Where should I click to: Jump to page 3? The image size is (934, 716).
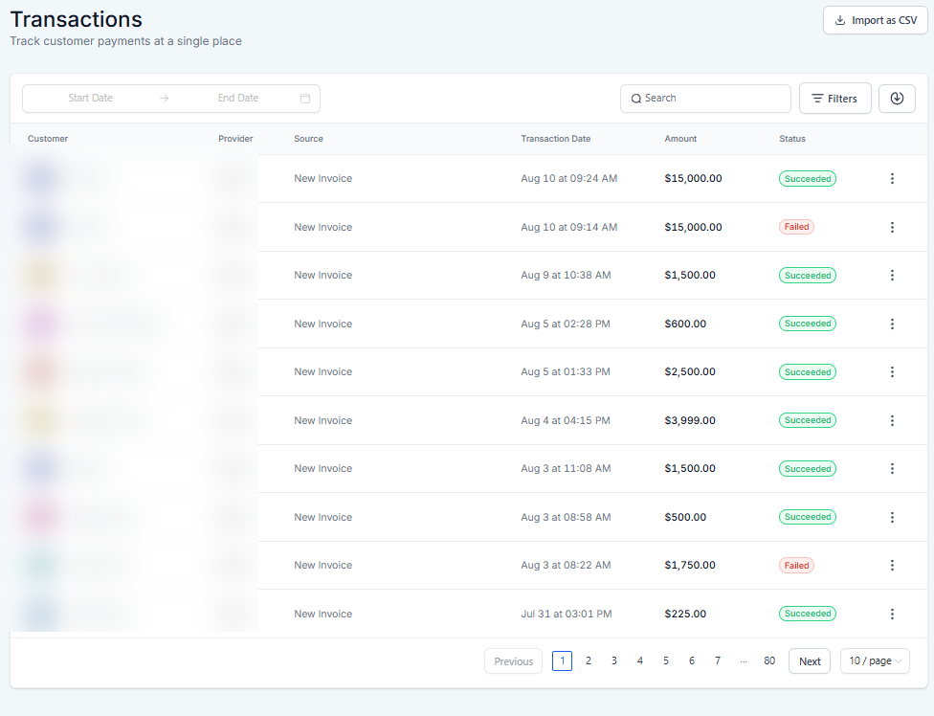[x=613, y=660]
